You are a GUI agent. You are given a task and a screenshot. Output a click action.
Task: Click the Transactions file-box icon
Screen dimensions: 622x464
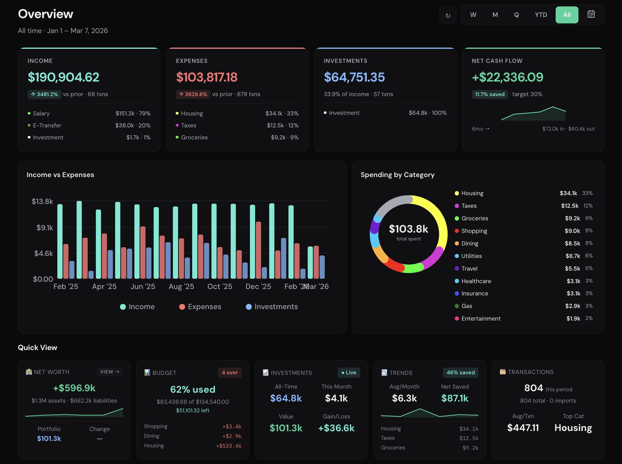[502, 372]
